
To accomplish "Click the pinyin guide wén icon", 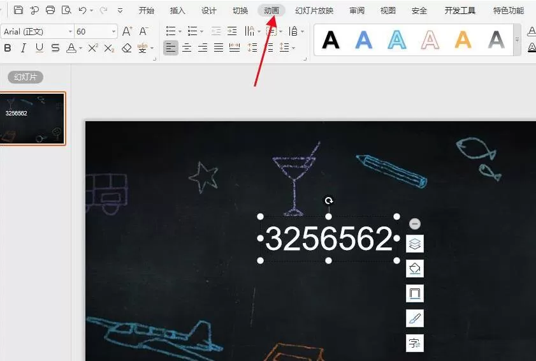I will [143, 48].
